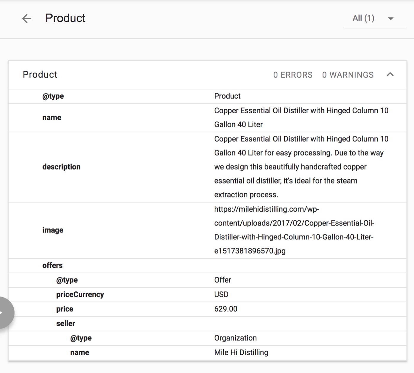The image size is (414, 373).
Task: Select the "629.00" price value
Action: [226, 309]
